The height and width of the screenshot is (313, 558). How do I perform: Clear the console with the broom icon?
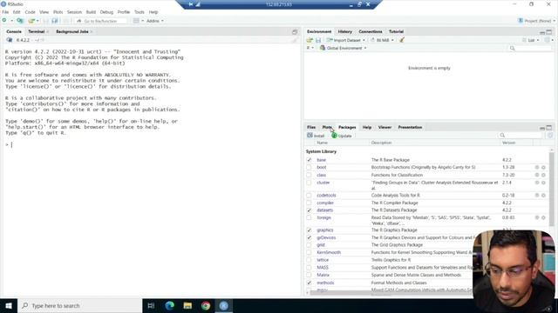(295, 40)
